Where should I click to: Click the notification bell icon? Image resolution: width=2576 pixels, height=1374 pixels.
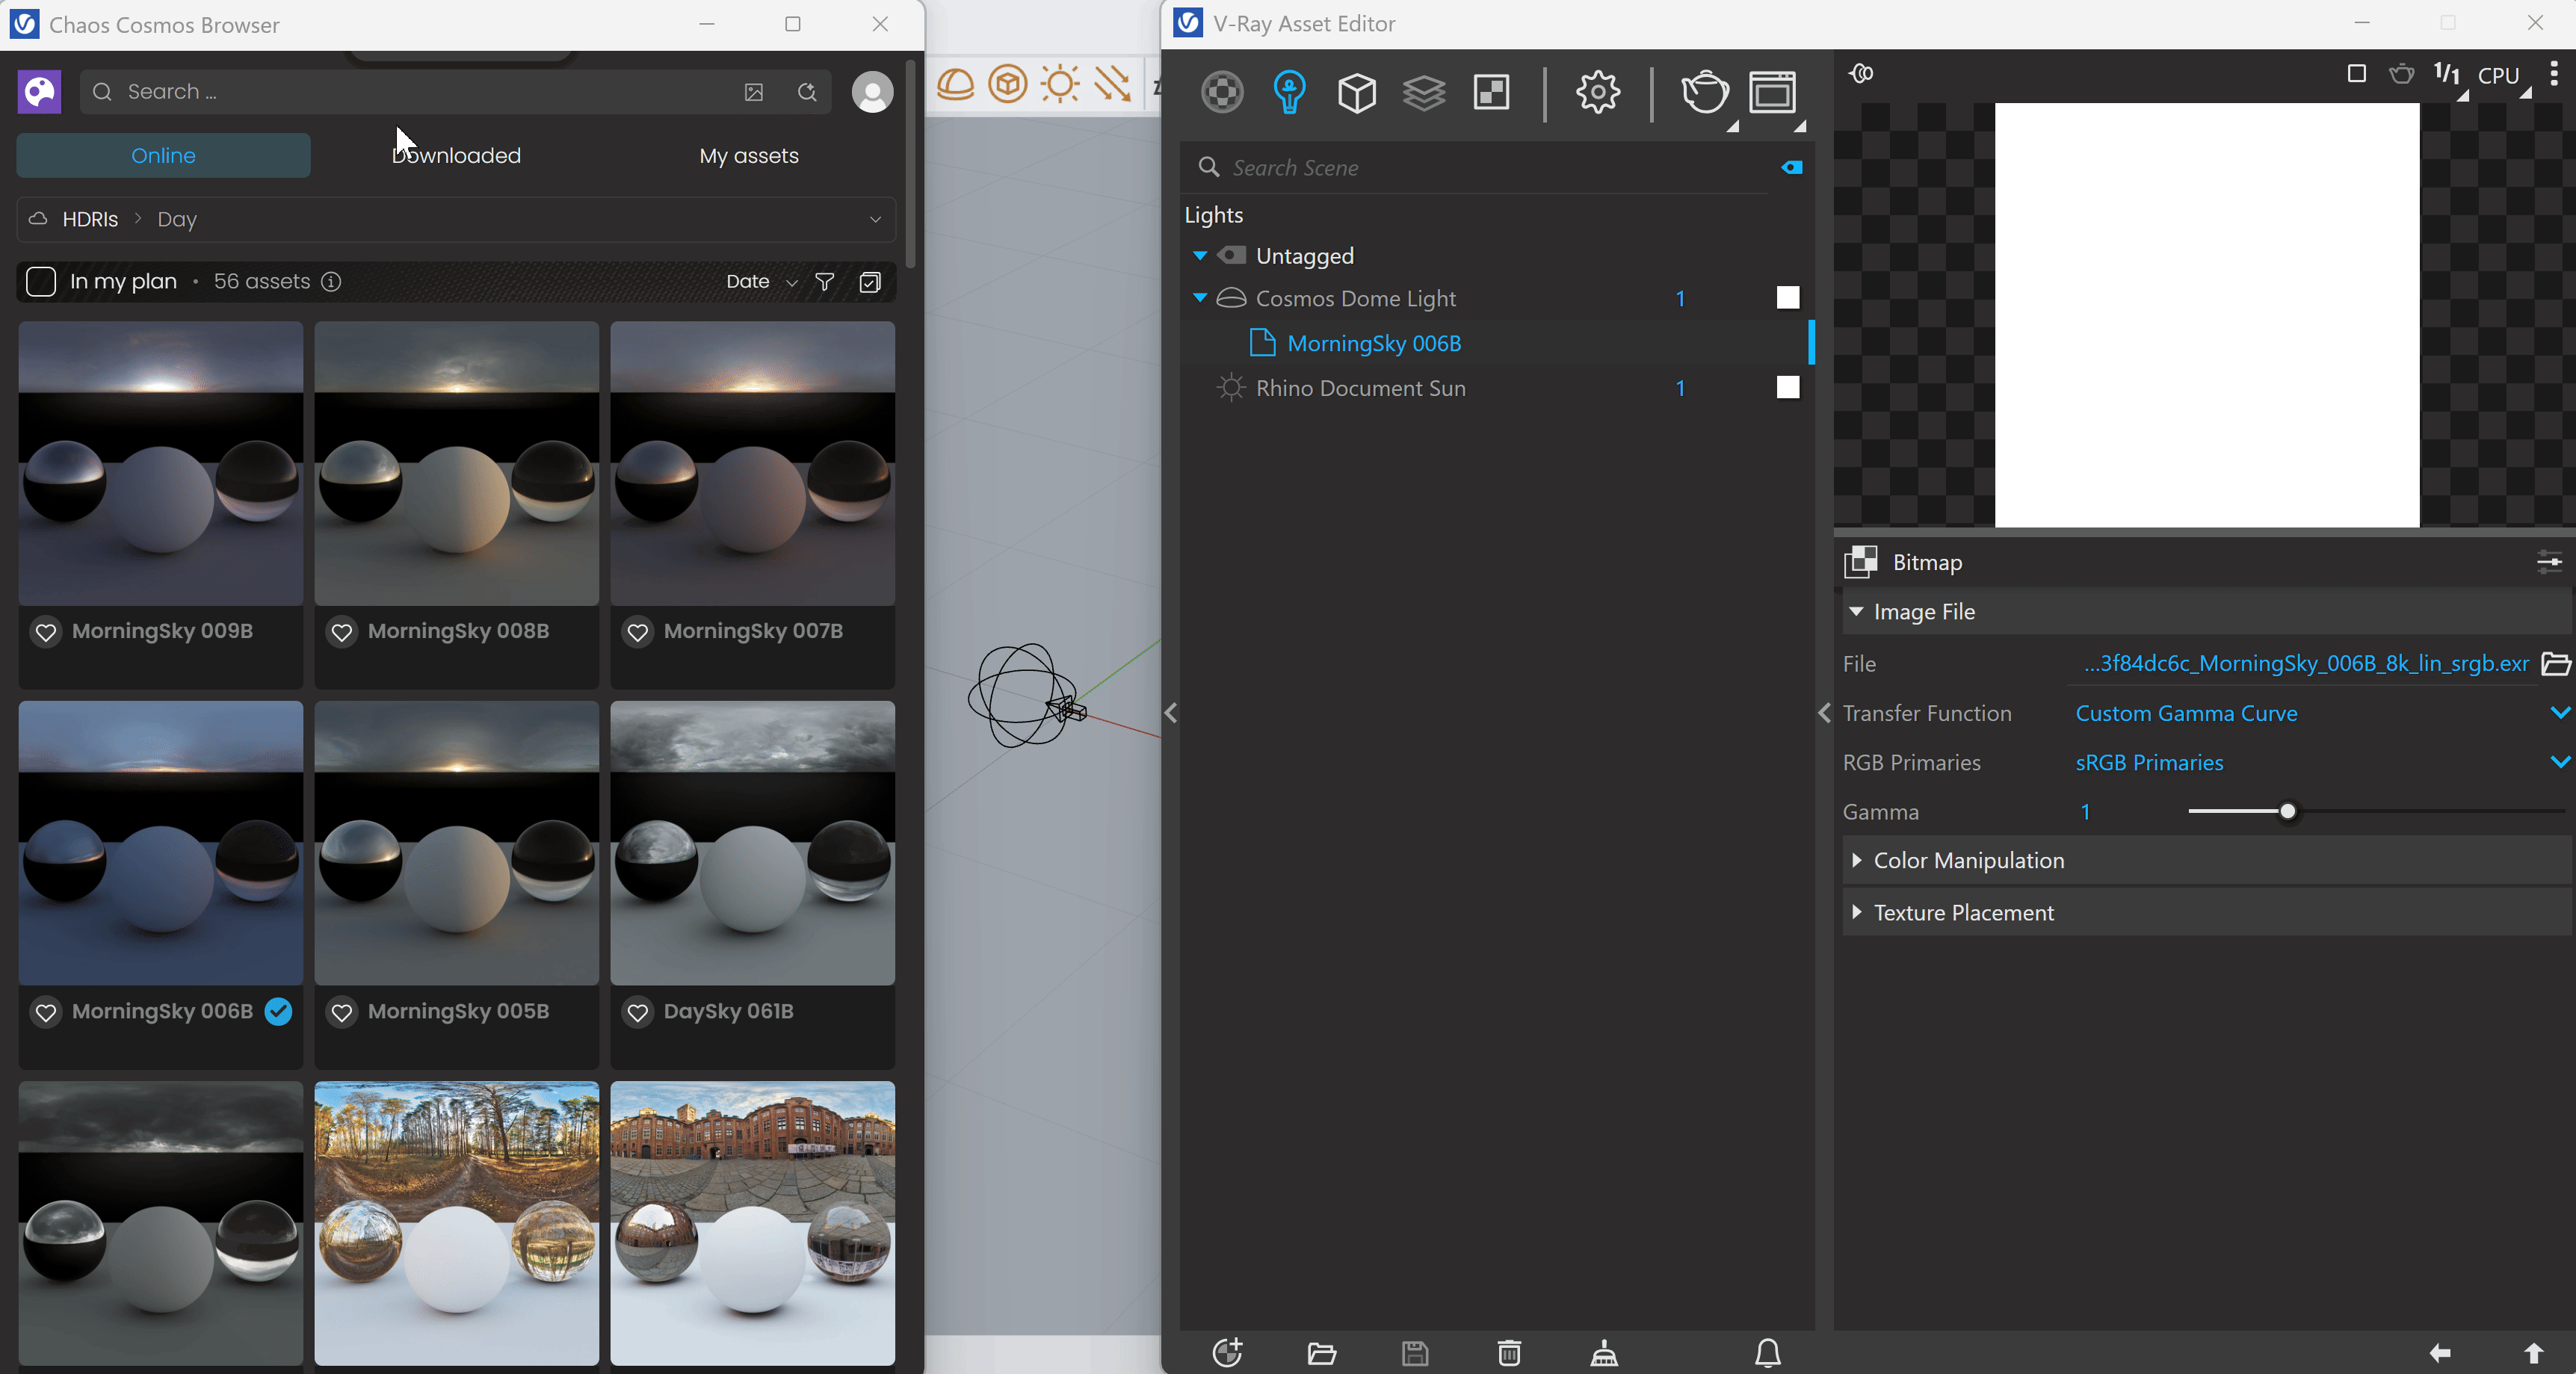pos(1768,1353)
